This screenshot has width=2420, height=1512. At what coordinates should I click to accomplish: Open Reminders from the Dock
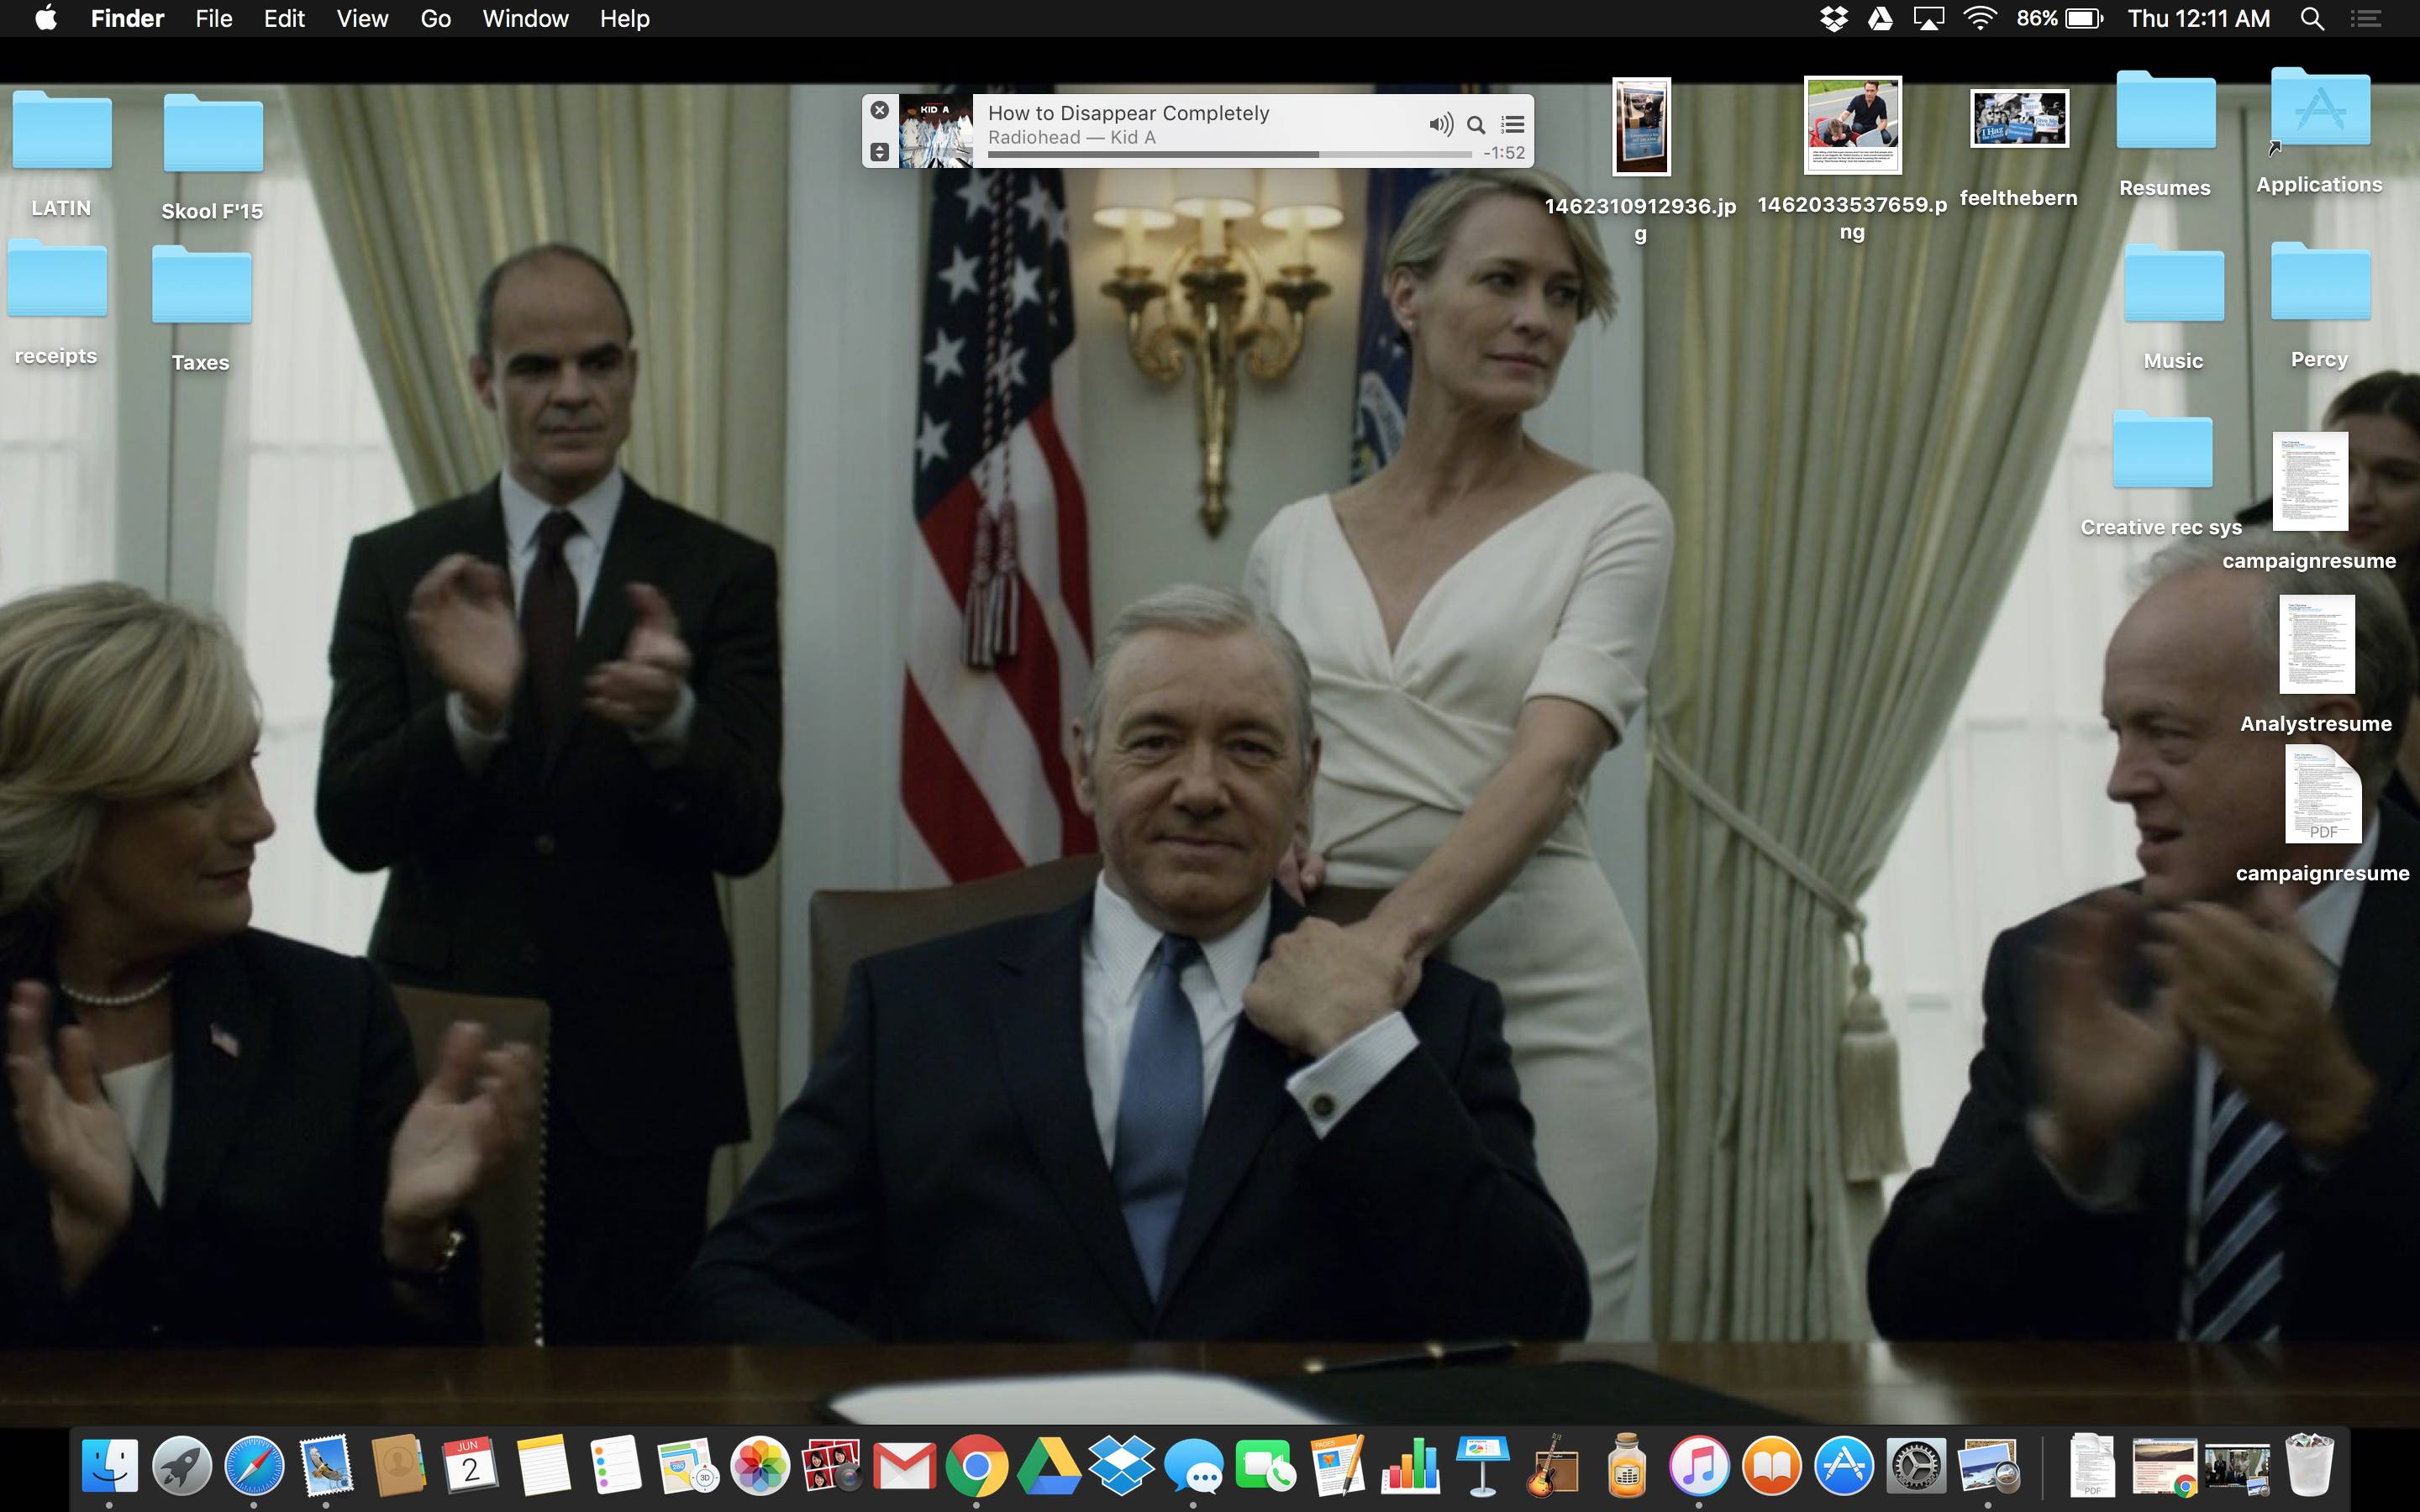(x=615, y=1466)
